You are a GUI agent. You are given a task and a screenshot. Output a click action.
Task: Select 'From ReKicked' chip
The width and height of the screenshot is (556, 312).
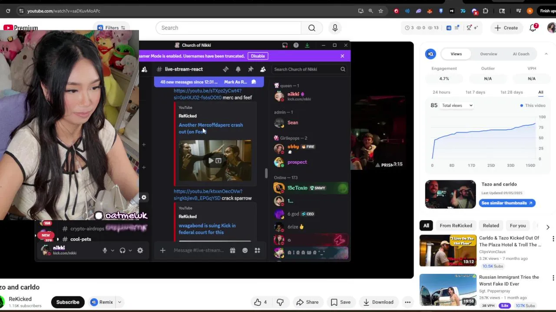[x=456, y=225]
